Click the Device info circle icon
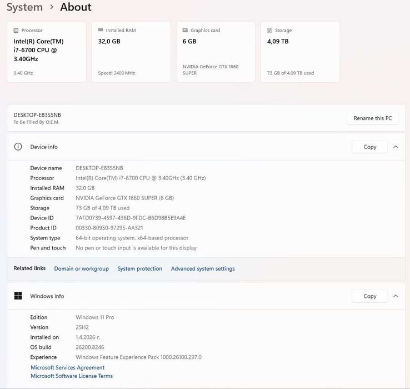This screenshot has height=389, width=410. click(x=18, y=147)
